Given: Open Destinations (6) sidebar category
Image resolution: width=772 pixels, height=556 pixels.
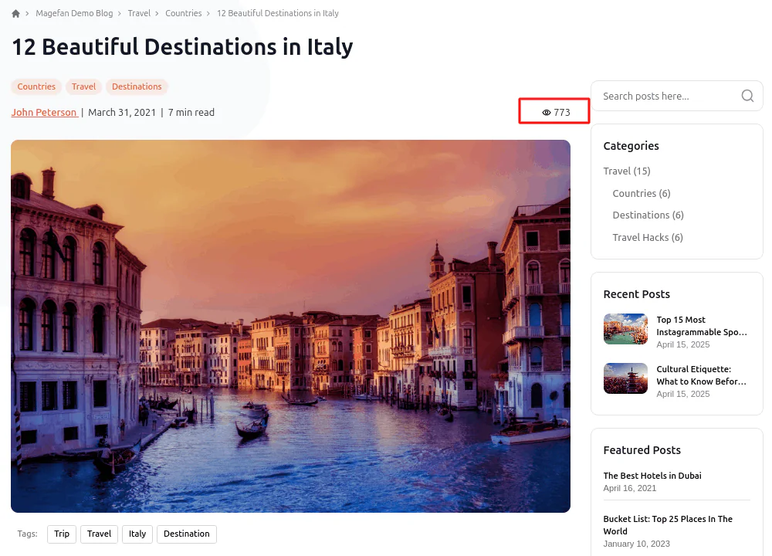Looking at the screenshot, I should (648, 215).
